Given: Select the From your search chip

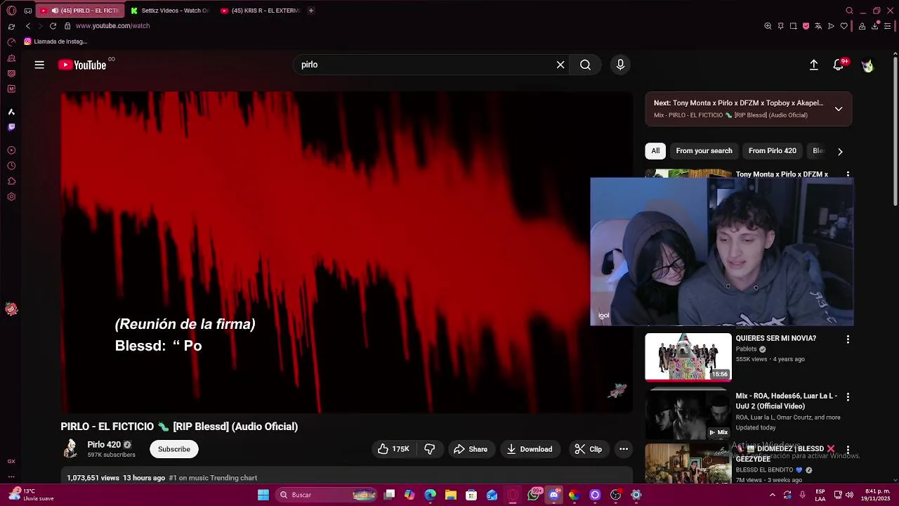Looking at the screenshot, I should (704, 151).
